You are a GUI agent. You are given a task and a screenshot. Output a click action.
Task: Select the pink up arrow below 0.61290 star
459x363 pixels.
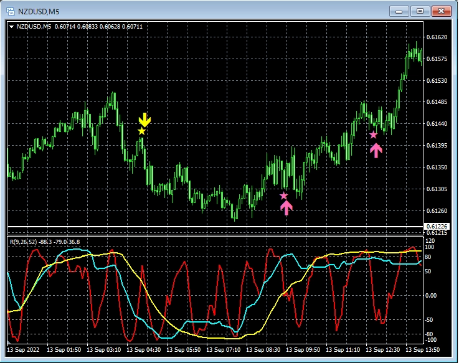tap(286, 208)
